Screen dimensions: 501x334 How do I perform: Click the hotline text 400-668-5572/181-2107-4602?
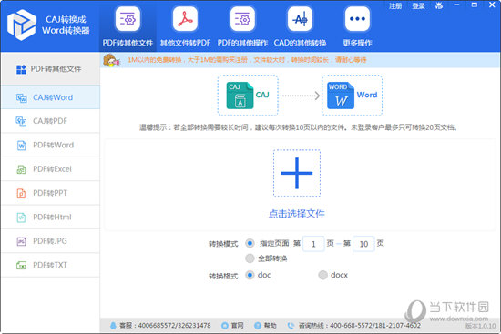coord(375,326)
